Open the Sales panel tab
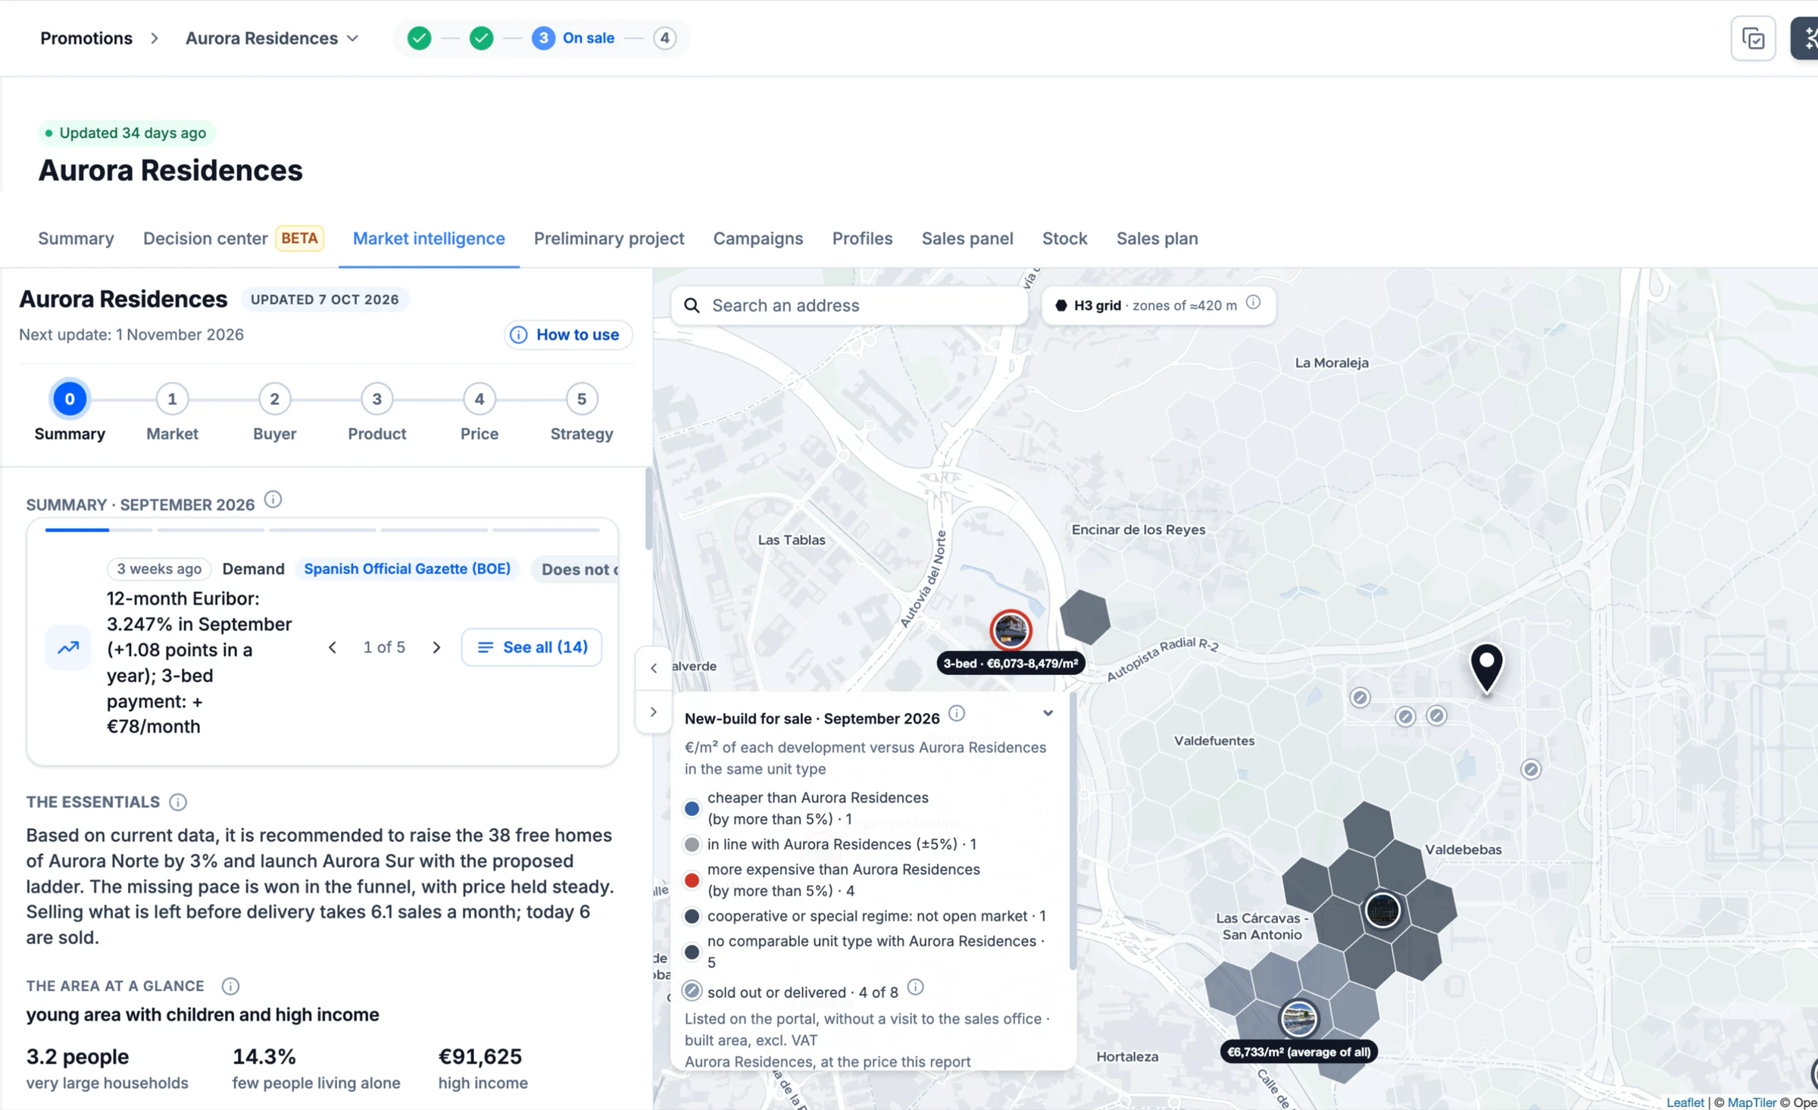Screen dimensions: 1818x1110 point(967,238)
